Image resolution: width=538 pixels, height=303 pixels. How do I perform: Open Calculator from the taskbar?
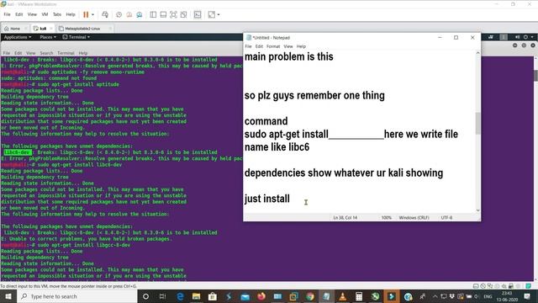(x=359, y=296)
